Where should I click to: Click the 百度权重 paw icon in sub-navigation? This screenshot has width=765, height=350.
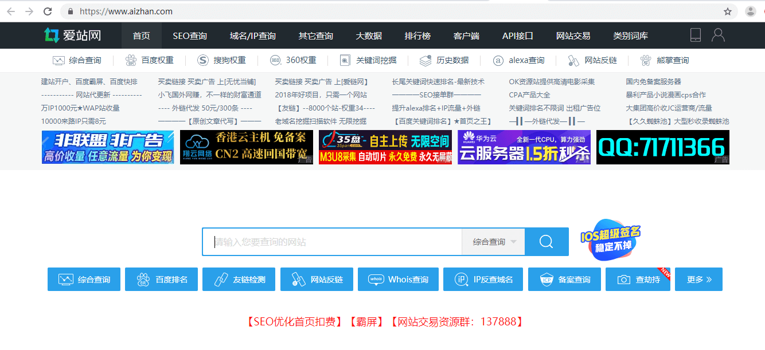131,60
